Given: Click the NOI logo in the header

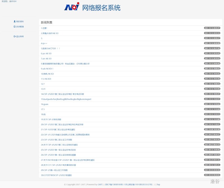Looking at the screenshot, I should point(72,7).
